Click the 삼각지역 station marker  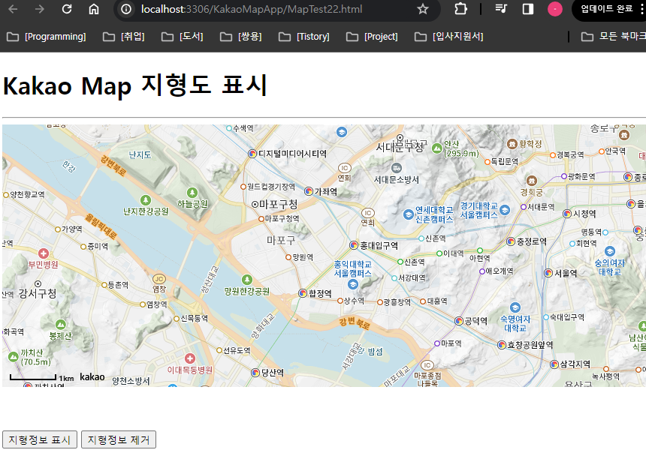[554, 364]
